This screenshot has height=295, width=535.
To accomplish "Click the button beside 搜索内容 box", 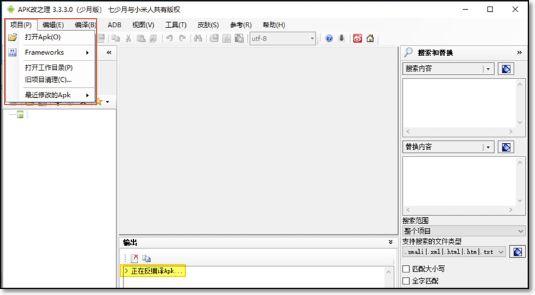I will (506, 69).
